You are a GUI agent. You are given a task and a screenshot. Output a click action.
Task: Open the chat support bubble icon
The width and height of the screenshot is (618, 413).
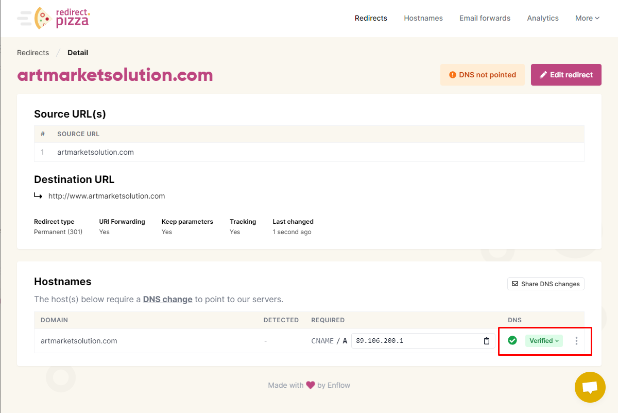click(590, 387)
